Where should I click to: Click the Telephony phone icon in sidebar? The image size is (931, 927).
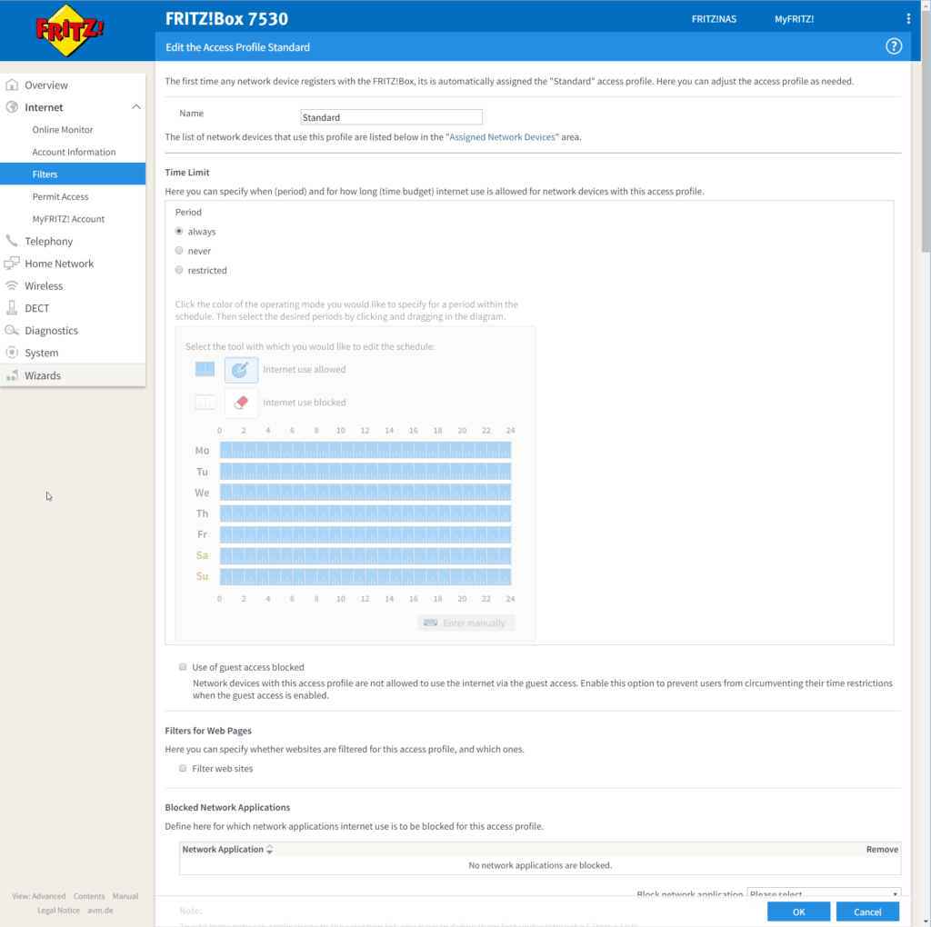point(12,242)
